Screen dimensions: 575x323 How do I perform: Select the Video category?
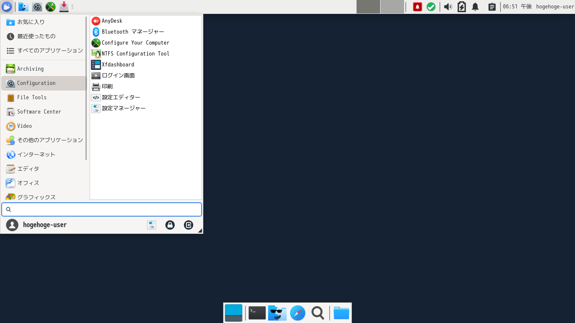44,126
